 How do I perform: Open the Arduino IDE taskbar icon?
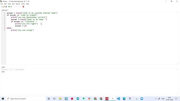(78, 98)
